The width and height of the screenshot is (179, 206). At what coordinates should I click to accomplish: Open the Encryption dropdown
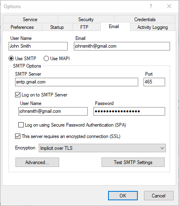click(x=102, y=148)
